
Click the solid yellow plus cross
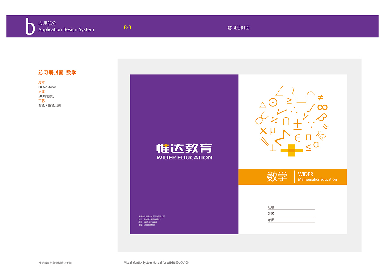tap(292, 151)
